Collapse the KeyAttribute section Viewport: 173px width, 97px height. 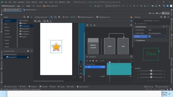pyautogui.click(x=135, y=27)
